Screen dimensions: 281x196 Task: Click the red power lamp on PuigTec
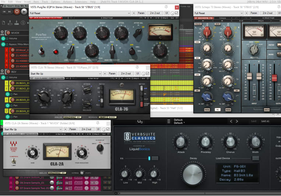(56, 52)
